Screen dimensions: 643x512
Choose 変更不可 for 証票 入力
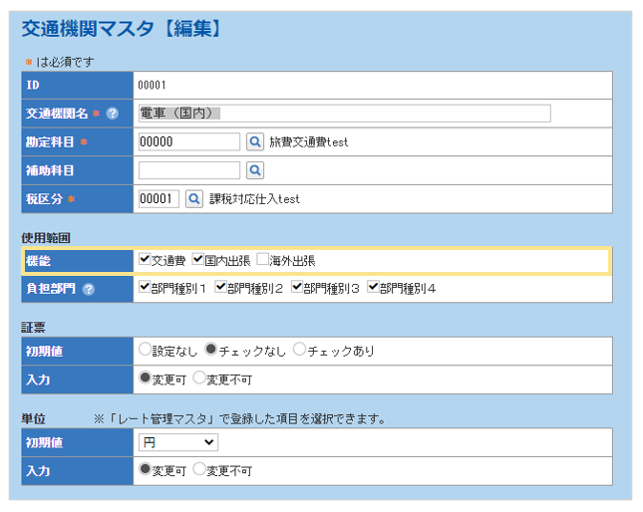coord(198,379)
